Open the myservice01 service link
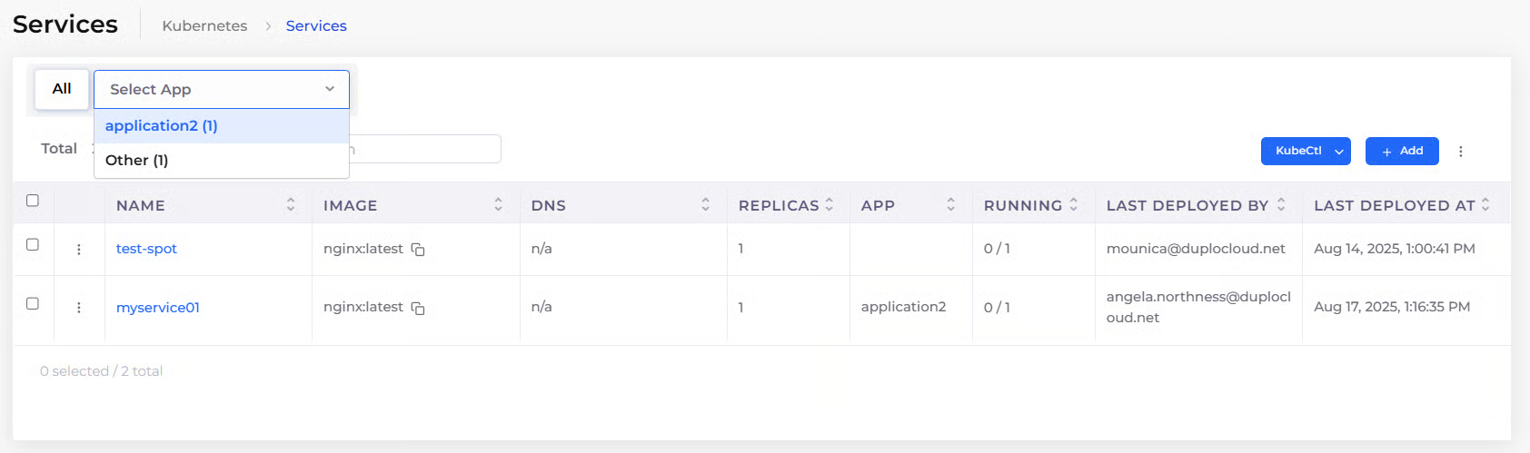This screenshot has width=1530, height=453. (158, 308)
